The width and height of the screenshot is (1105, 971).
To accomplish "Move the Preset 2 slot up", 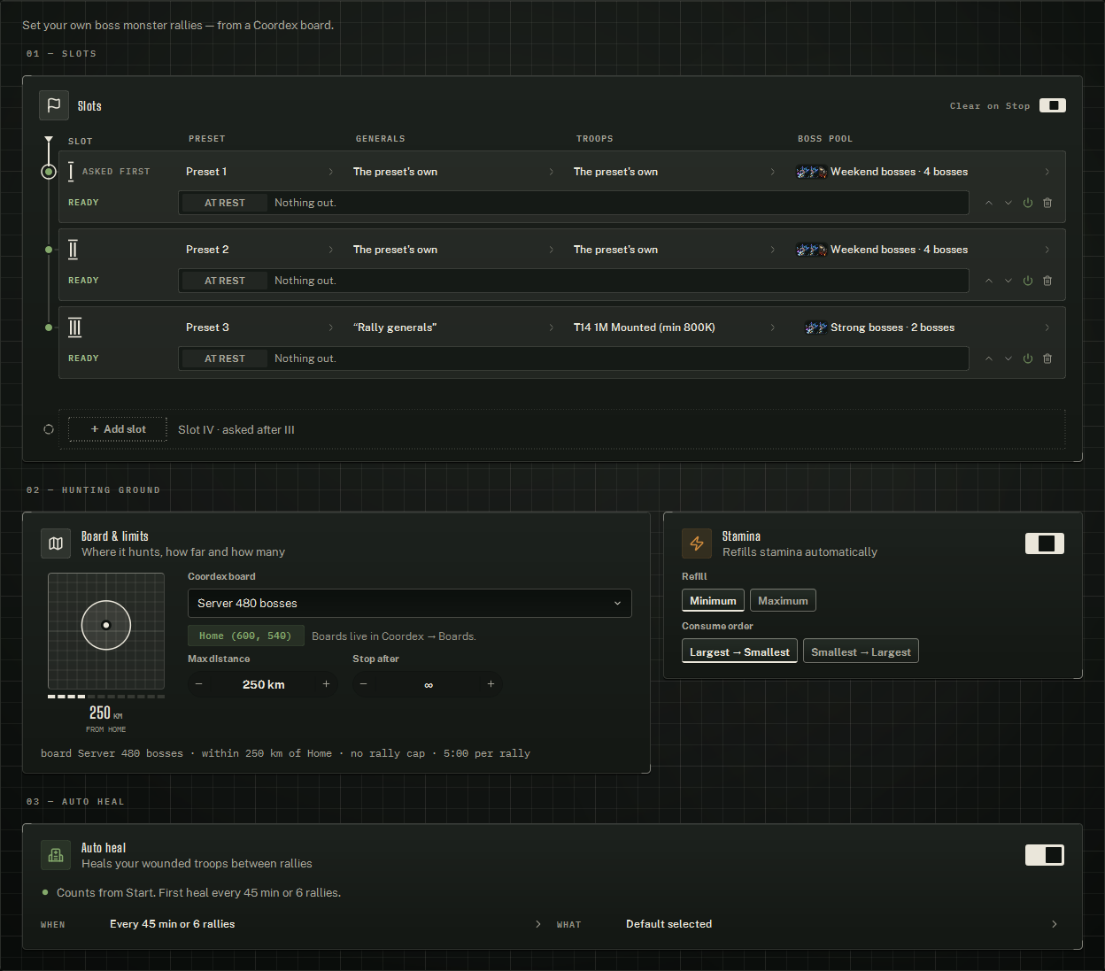I will coord(989,281).
